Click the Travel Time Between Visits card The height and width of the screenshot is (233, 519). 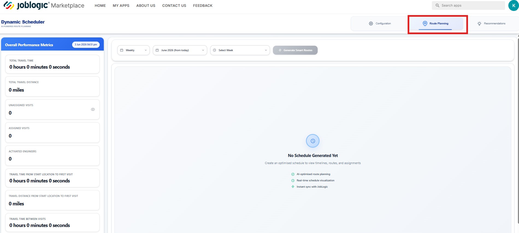tap(52, 223)
